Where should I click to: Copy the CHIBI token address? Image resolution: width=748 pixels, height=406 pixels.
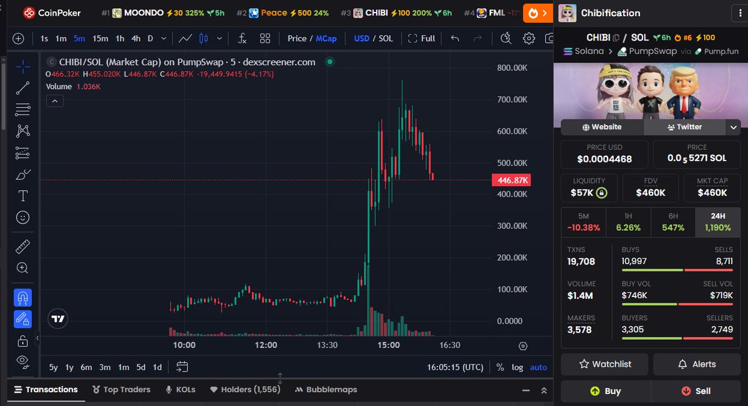point(616,37)
